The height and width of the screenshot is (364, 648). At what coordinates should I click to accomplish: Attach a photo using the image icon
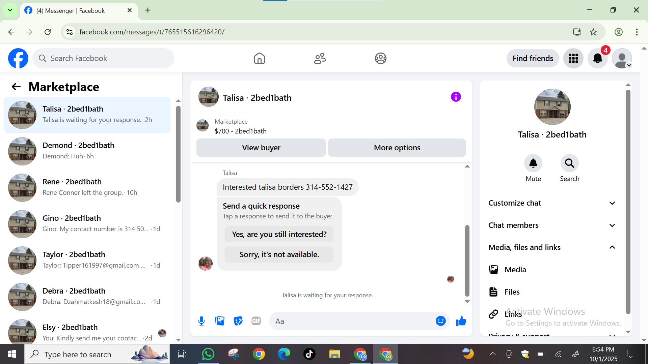[x=220, y=321]
